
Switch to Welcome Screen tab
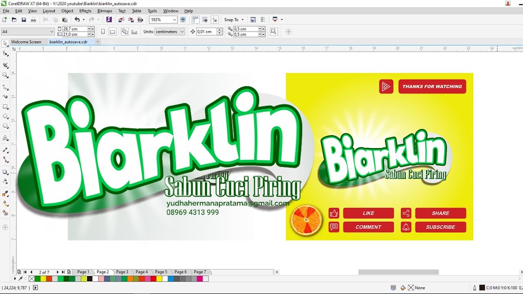tap(26, 42)
